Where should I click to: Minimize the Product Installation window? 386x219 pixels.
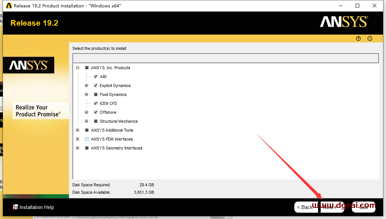[341, 6]
